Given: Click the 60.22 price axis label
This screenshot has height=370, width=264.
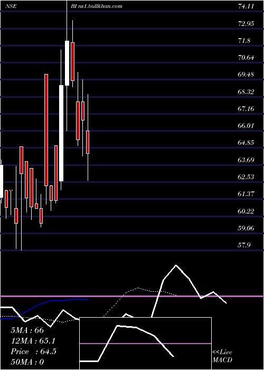Looking at the screenshot, I should pos(246,211).
